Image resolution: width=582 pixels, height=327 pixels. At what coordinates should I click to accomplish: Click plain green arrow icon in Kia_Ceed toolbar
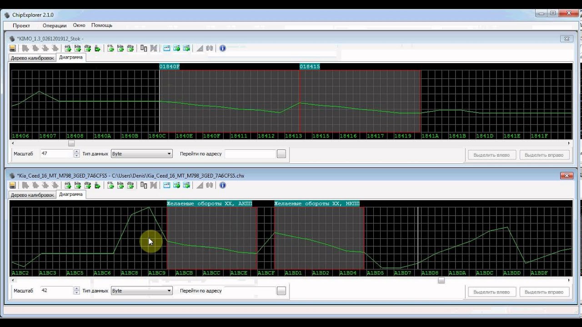pyautogui.click(x=97, y=185)
